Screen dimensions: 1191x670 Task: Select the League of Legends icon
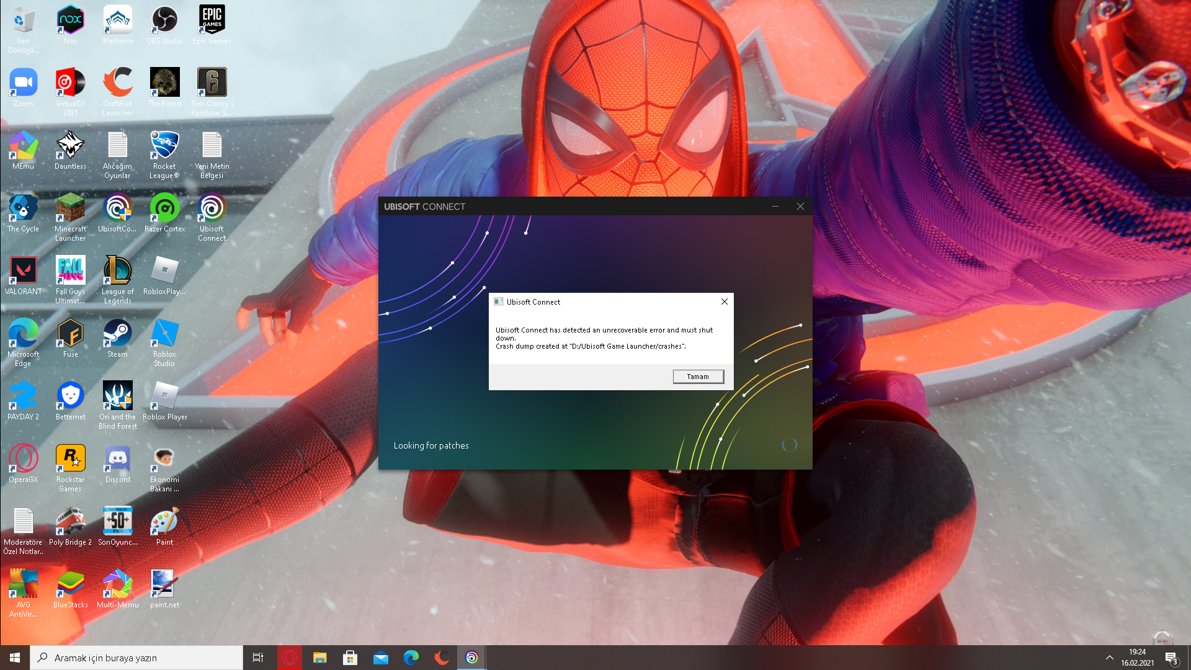tap(117, 276)
